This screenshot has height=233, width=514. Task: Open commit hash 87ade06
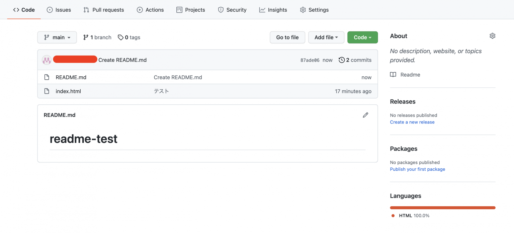310,60
